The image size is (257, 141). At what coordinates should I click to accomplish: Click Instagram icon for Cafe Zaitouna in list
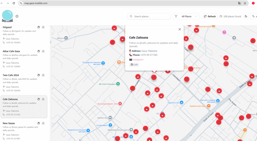click(43, 99)
